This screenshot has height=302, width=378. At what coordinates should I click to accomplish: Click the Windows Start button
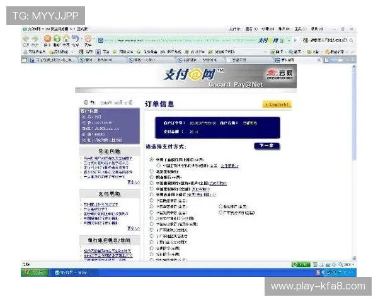(35, 272)
